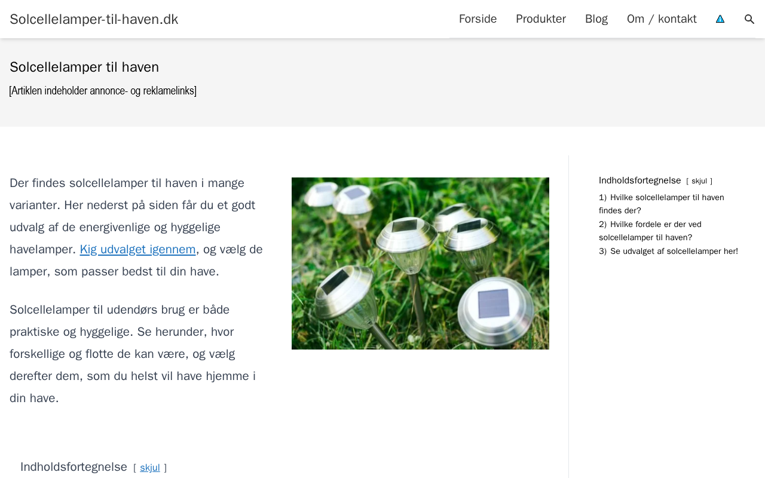Screen dimensions: 765x478
Task: Open the Produkter menu item
Action: tap(541, 19)
